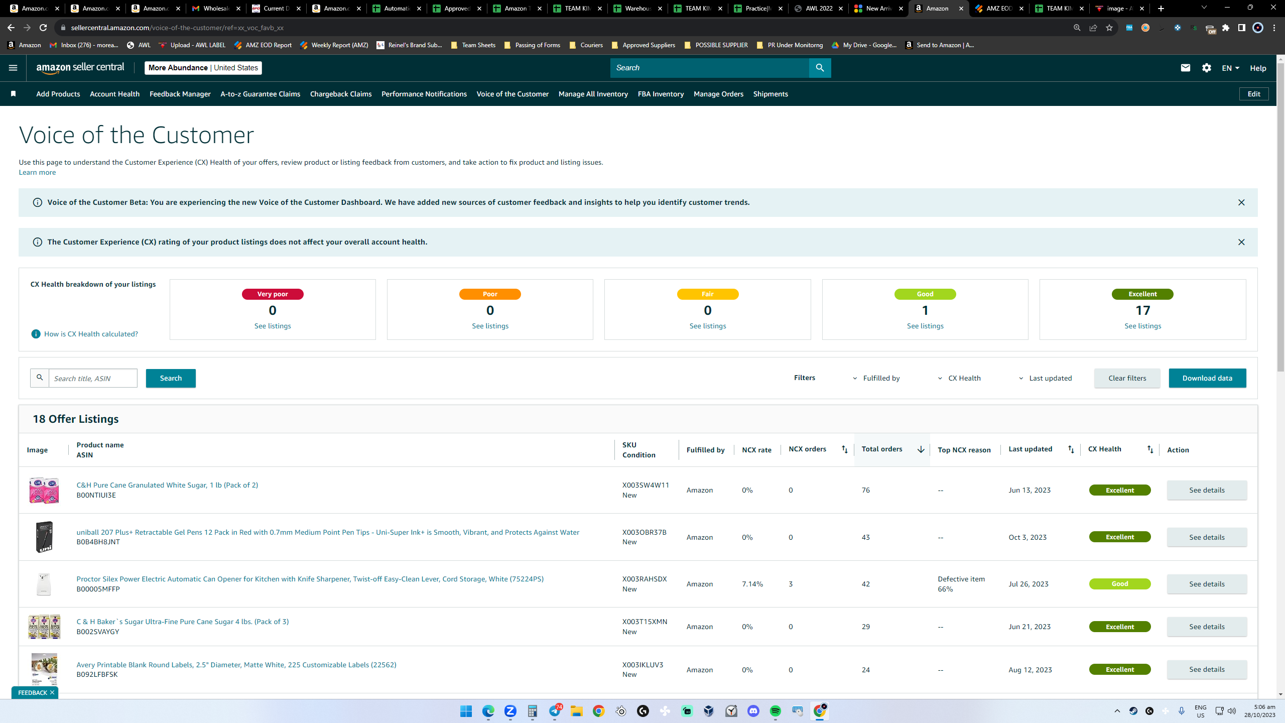Open a new browser tab

[1161, 9]
